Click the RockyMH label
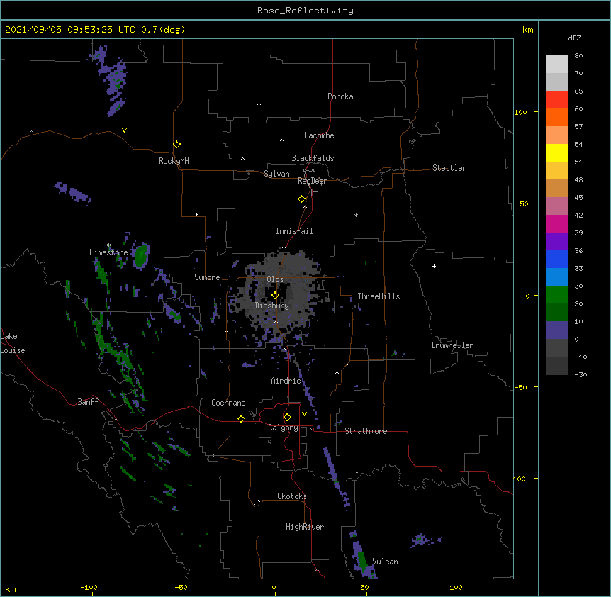This screenshot has height=597, width=611. pos(174,161)
